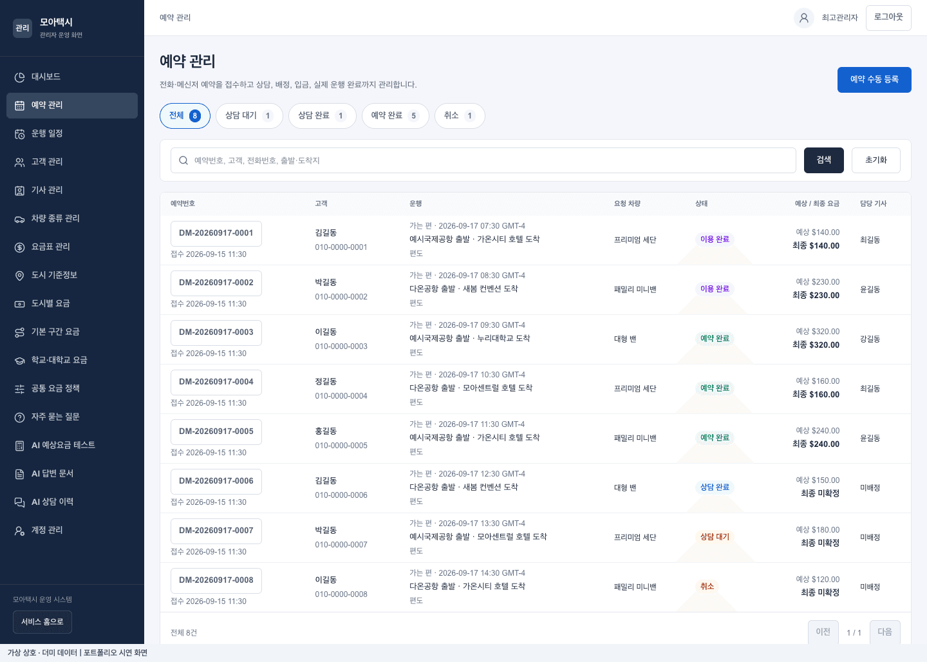Click the 요금표 관리 dollar icon

[20, 247]
